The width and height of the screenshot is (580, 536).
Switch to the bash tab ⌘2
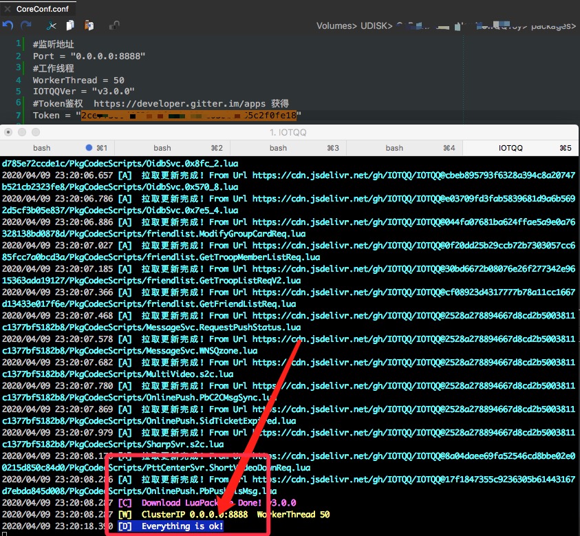pos(173,148)
